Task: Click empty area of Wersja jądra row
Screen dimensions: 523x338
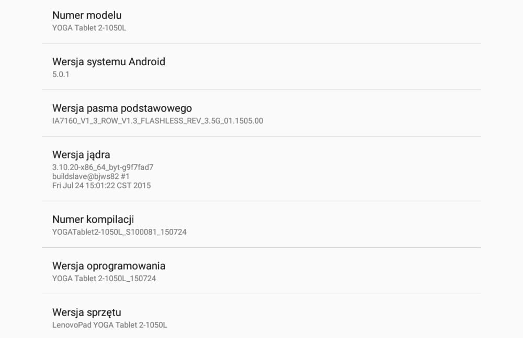Action: click(x=317, y=168)
